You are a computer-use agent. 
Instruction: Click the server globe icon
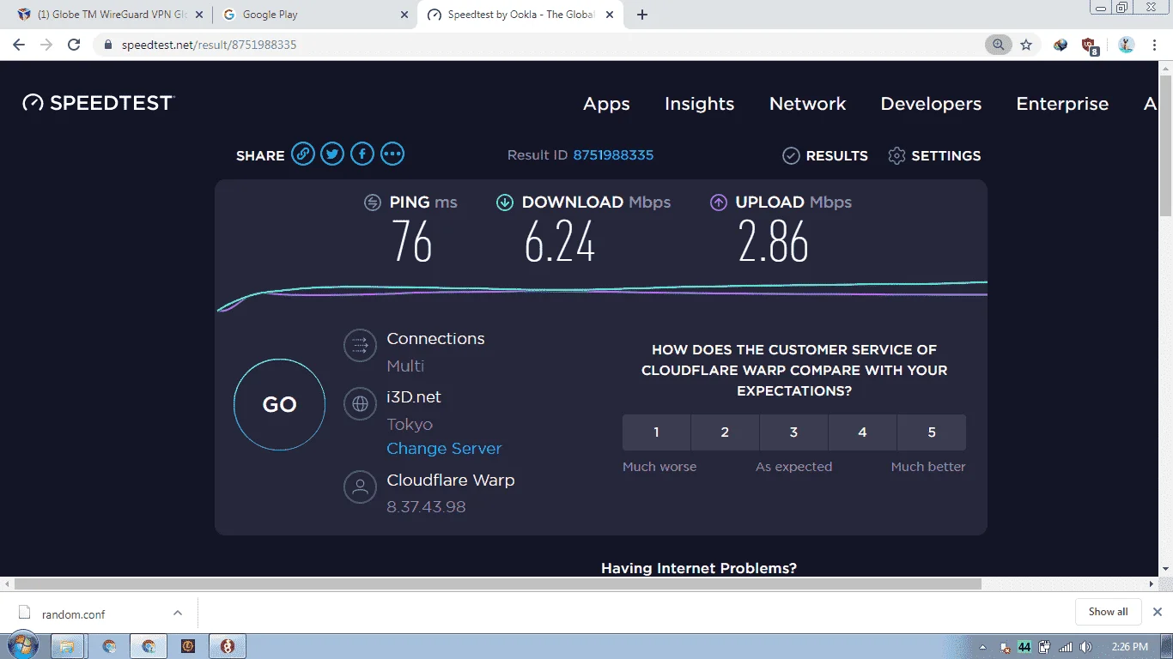pyautogui.click(x=360, y=404)
